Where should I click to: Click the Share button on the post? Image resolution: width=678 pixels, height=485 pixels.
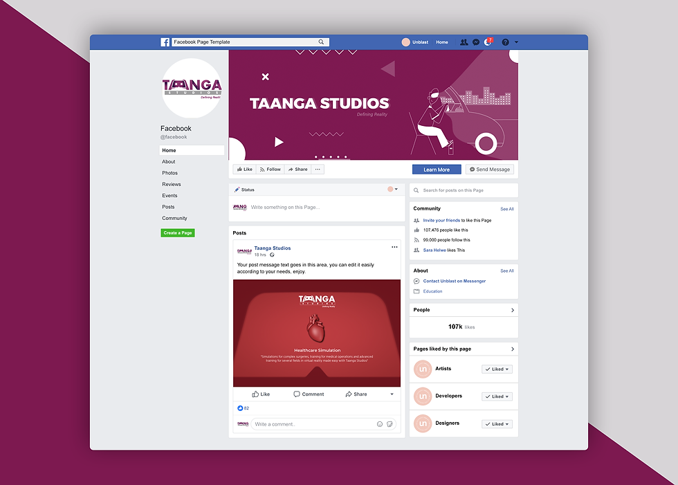(x=356, y=394)
